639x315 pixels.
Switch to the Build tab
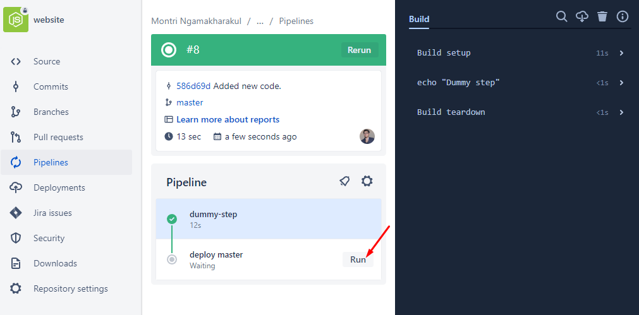(x=419, y=19)
